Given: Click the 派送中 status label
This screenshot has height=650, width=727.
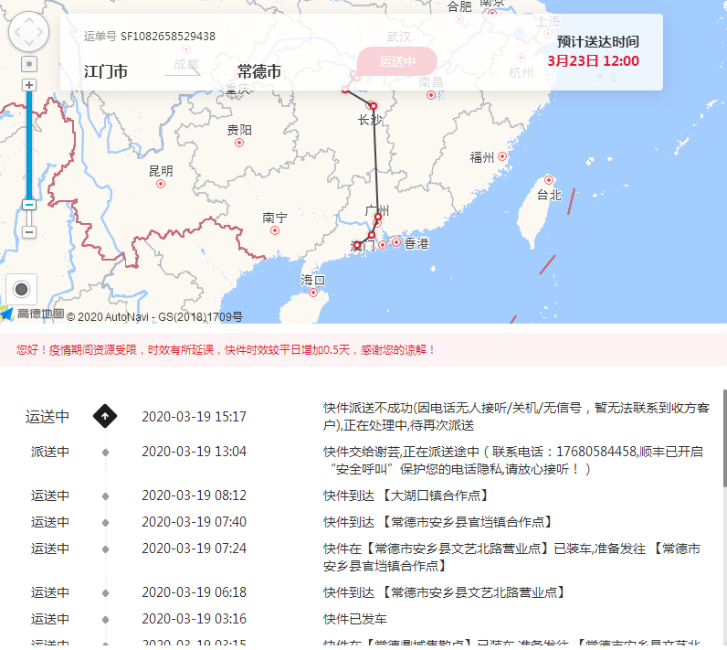Looking at the screenshot, I should tap(50, 452).
